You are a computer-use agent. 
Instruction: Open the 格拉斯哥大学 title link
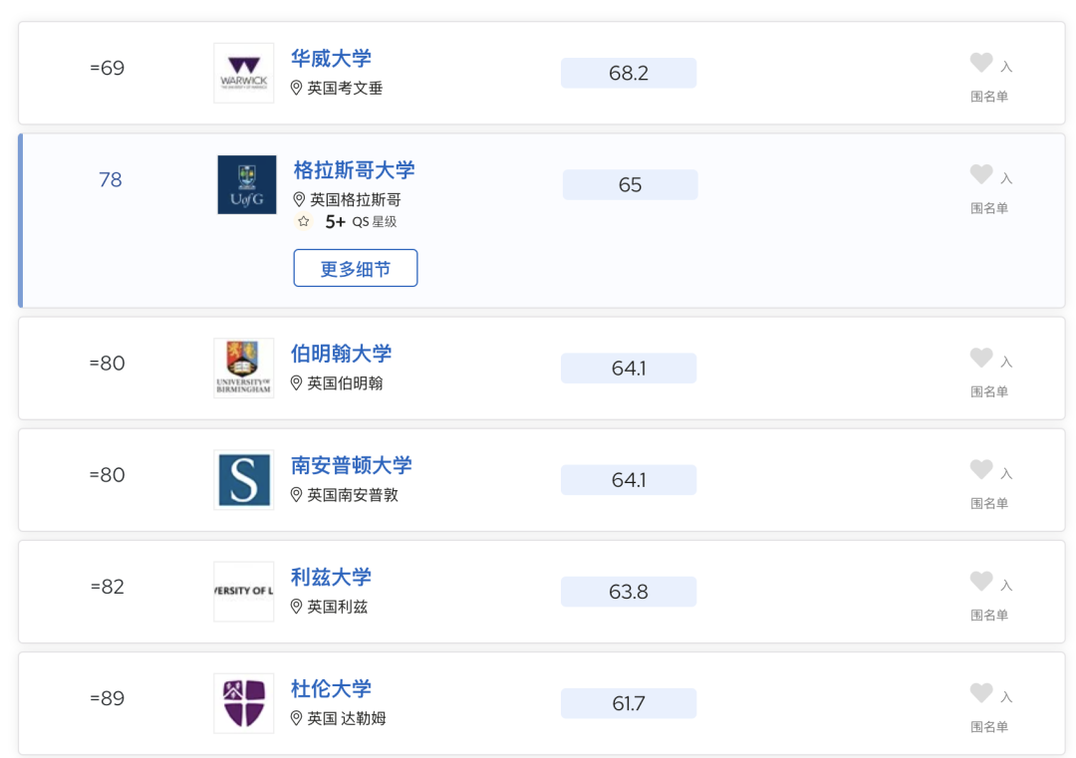click(x=354, y=170)
